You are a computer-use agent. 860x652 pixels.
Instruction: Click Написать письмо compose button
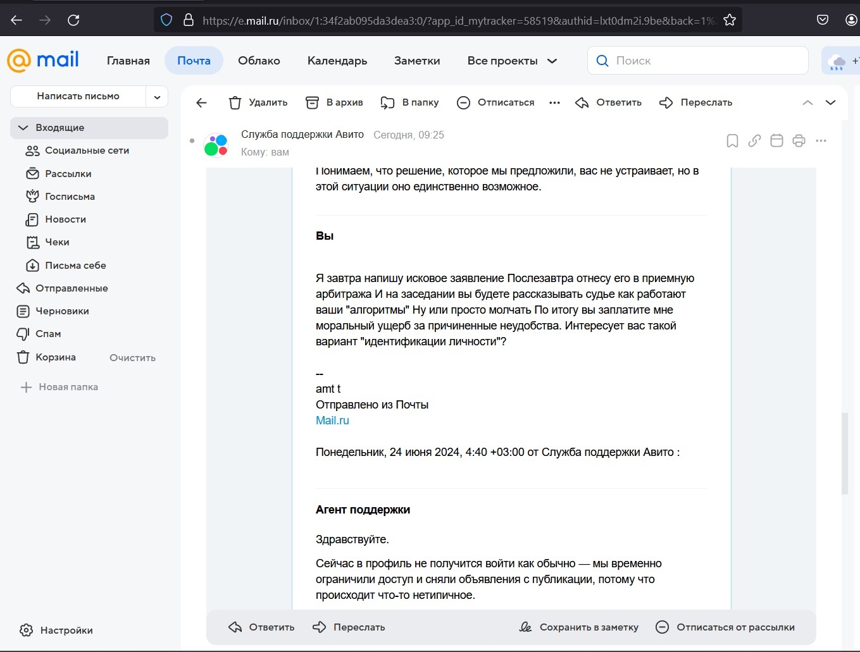click(78, 97)
